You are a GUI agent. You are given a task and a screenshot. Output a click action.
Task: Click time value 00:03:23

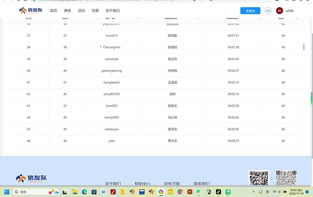[x=233, y=141]
